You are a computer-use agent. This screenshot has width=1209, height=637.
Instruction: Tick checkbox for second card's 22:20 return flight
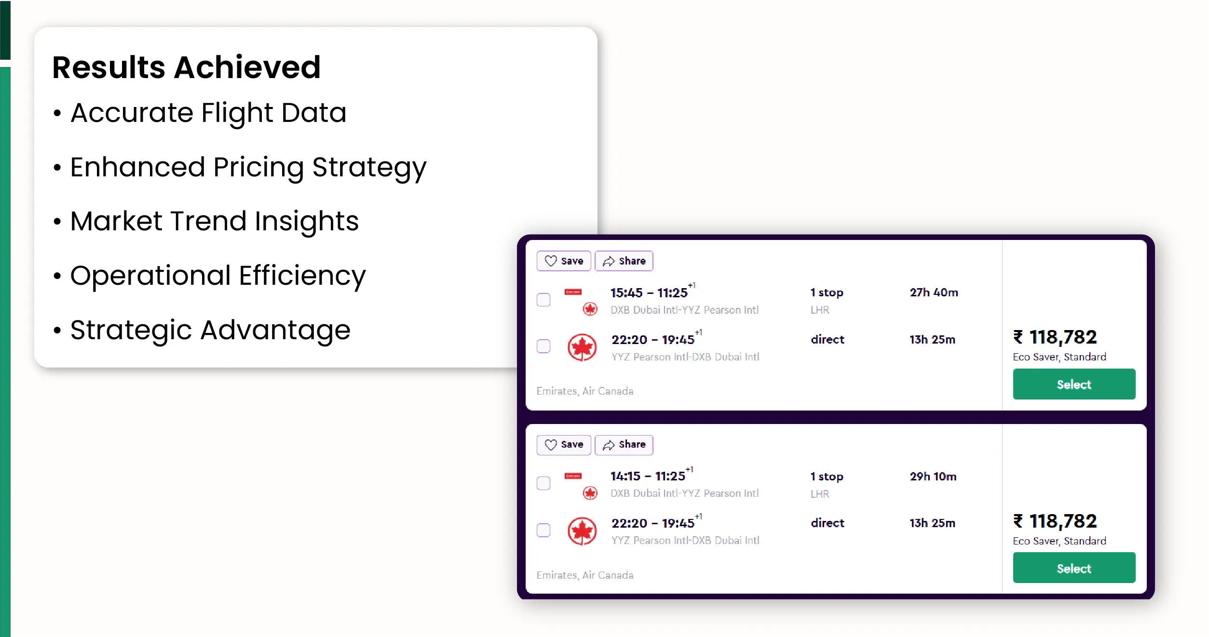click(543, 530)
